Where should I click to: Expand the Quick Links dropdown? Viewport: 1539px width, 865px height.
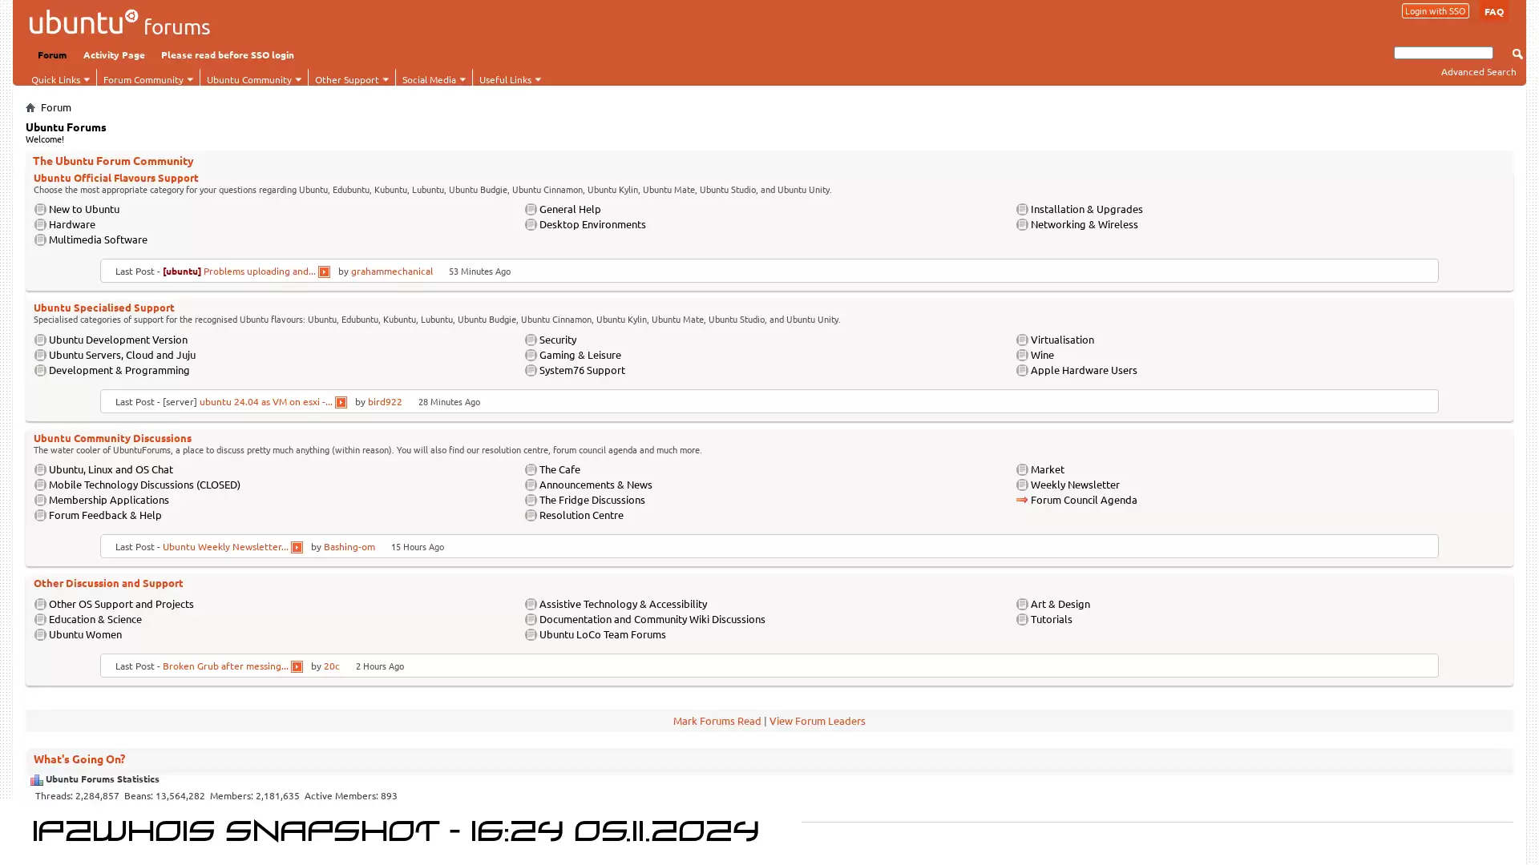click(60, 79)
